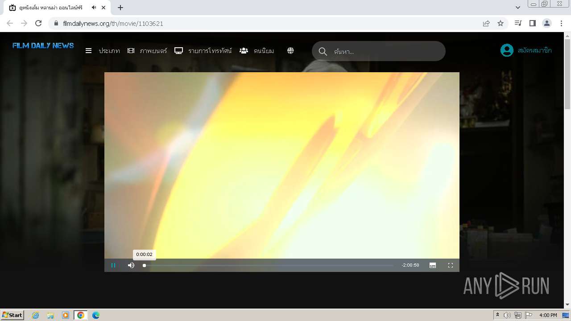
Task: Launch Internet Explorer from the taskbar
Action: click(x=36, y=315)
